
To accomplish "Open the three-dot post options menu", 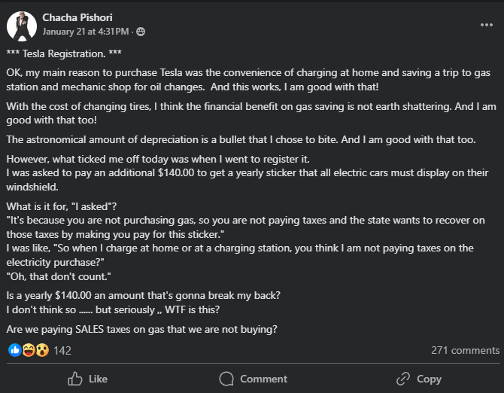I will (x=487, y=25).
